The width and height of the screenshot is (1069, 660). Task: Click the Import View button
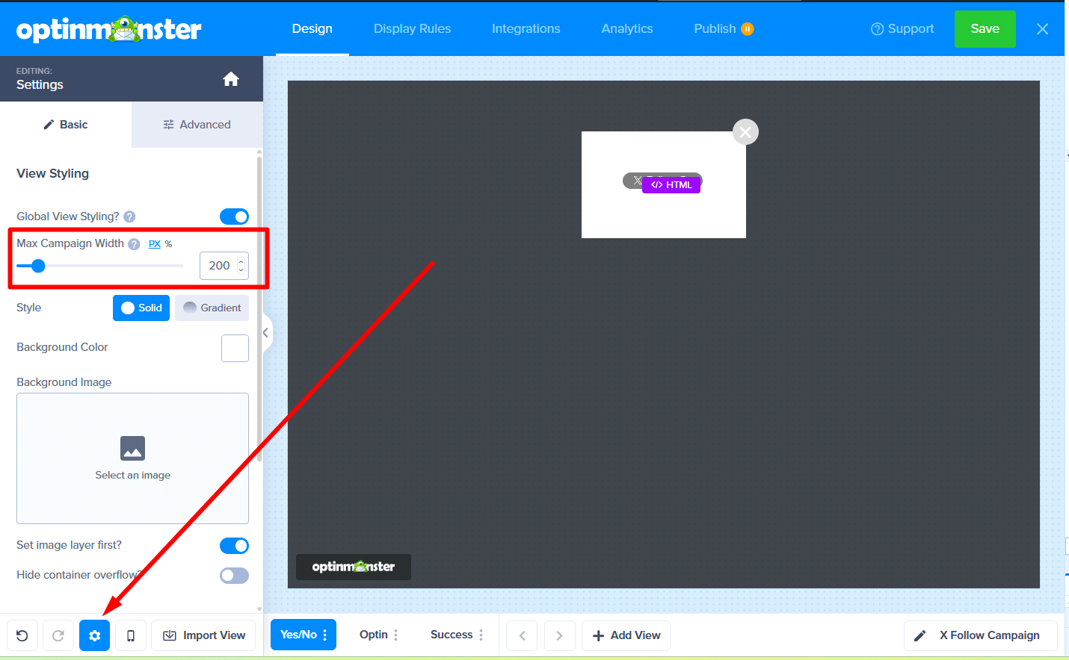click(x=203, y=635)
